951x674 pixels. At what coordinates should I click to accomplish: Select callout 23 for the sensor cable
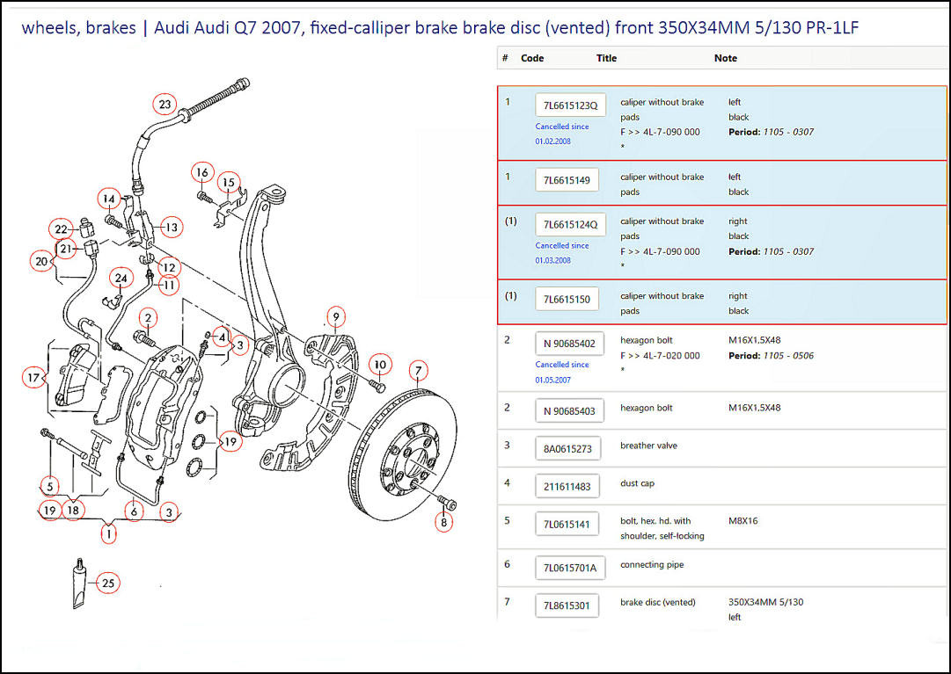[x=165, y=104]
